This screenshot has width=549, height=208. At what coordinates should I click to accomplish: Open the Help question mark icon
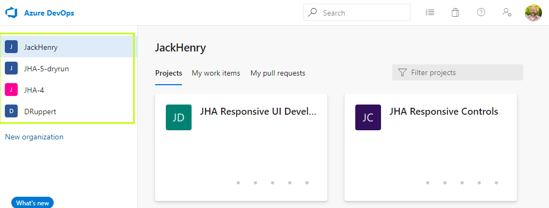[481, 12]
